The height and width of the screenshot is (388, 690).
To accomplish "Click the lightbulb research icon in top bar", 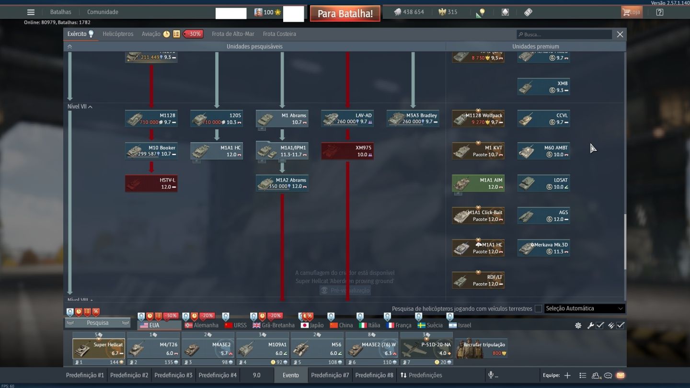I will [x=481, y=12].
